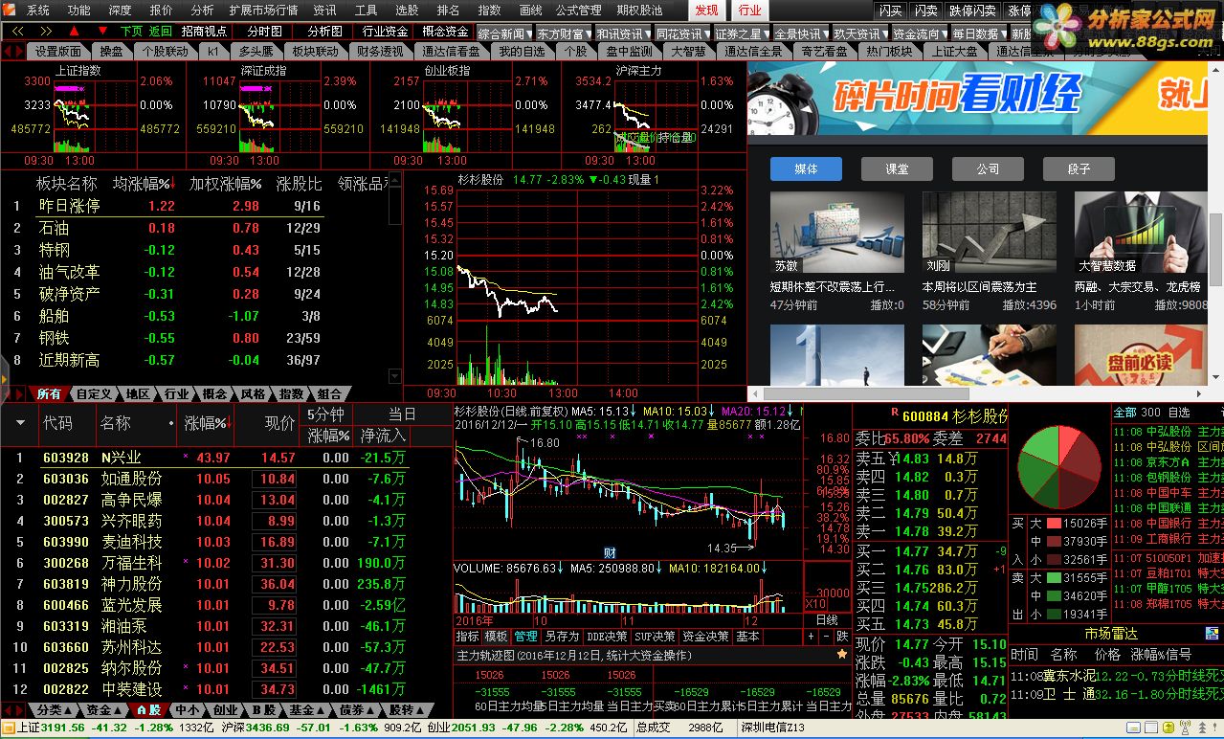Click the tab scroll arrows left of 分类
1224x739 pixels.
14,710
